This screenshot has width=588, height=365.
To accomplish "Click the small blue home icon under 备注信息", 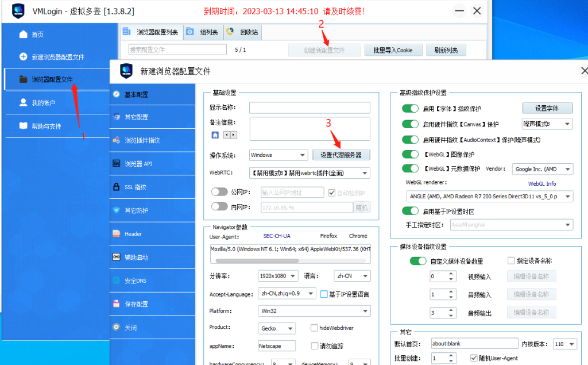I will (215, 135).
